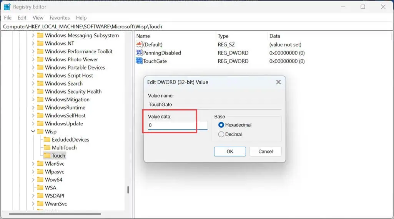
Task: Cancel the Edit DWORD dialog
Action: pos(265,151)
